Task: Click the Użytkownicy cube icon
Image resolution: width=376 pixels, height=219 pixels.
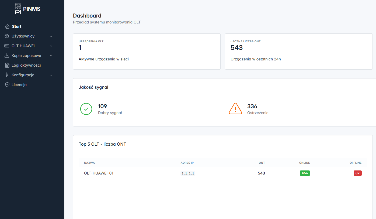Action: [7, 36]
